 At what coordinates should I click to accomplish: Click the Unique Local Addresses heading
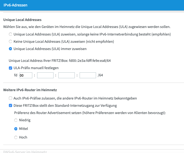22,20
